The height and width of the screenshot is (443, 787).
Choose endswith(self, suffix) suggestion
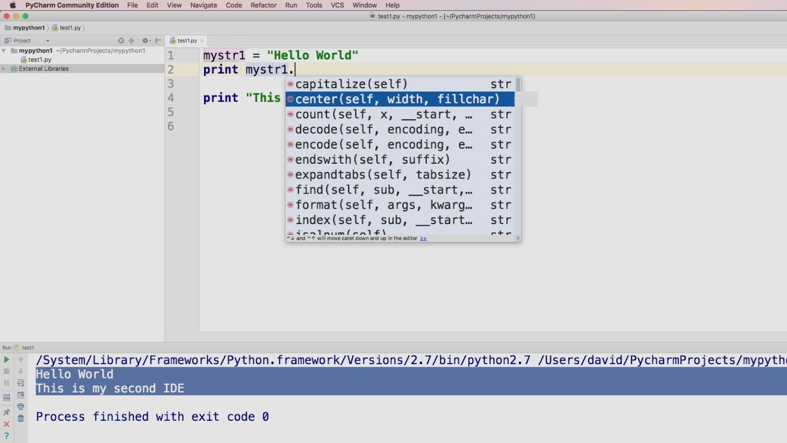(400, 159)
